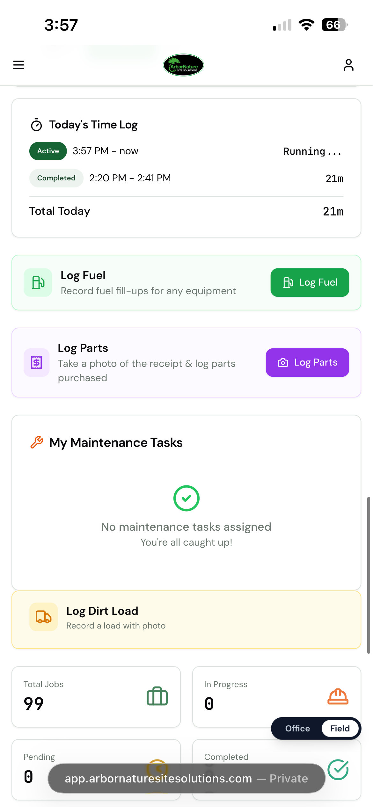Click the stopwatch icon beside Today's Time Log
This screenshot has height=807, width=373.
coord(36,125)
